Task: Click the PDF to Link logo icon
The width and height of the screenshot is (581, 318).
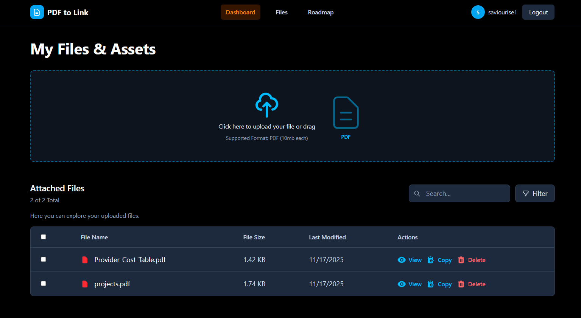Action: (x=37, y=12)
